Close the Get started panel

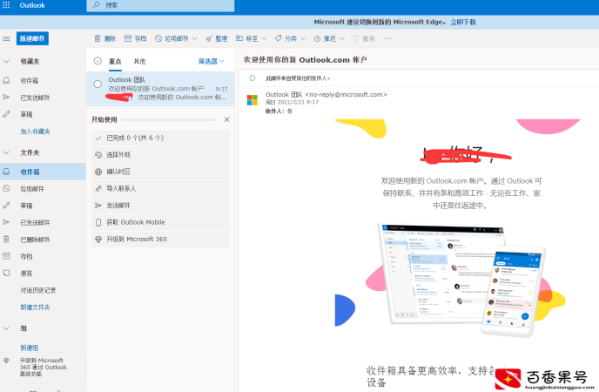[x=226, y=119]
